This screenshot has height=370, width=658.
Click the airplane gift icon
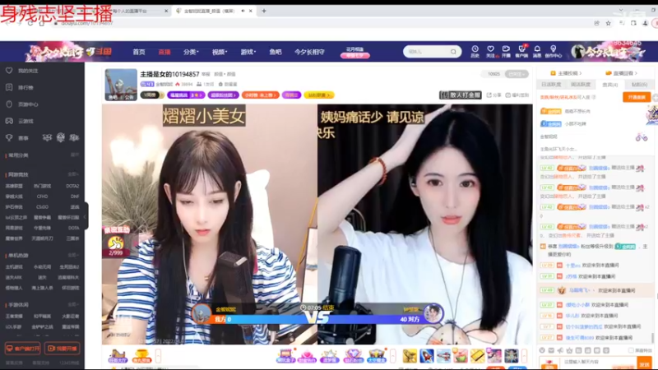pyautogui.click(x=443, y=356)
